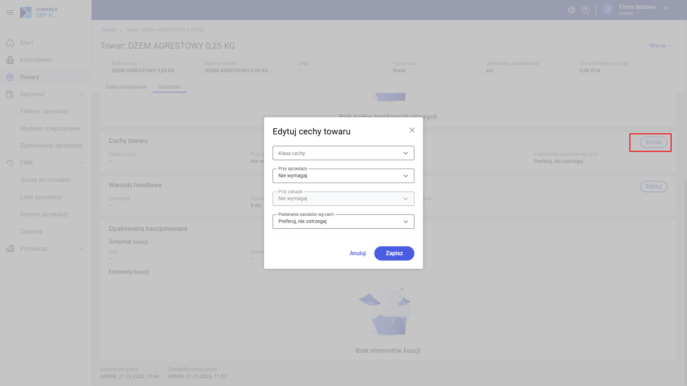Image resolution: width=687 pixels, height=386 pixels.
Task: Click the hamburger menu icon
Action: click(x=10, y=13)
